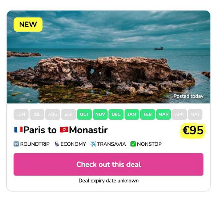Image resolution: width=218 pixels, height=197 pixels.
Task: Open the Paris to Monastir title link
Action: [x=61, y=130]
